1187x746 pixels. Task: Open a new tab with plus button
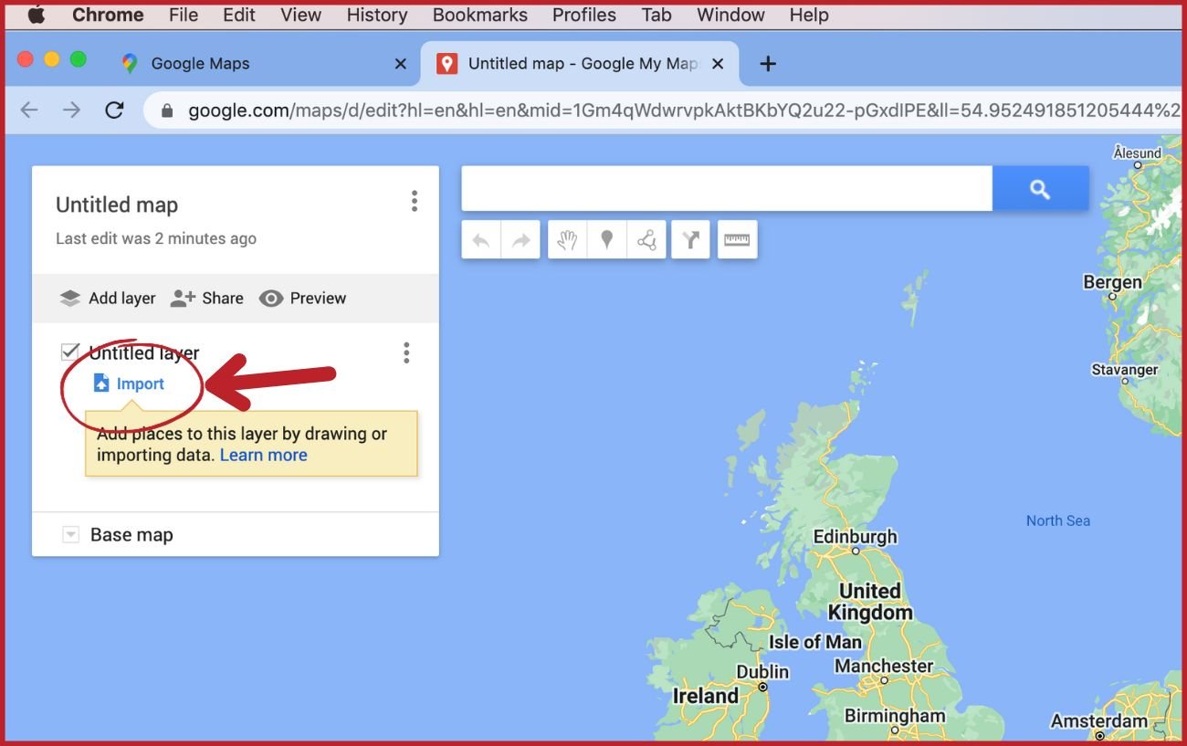[x=768, y=64]
